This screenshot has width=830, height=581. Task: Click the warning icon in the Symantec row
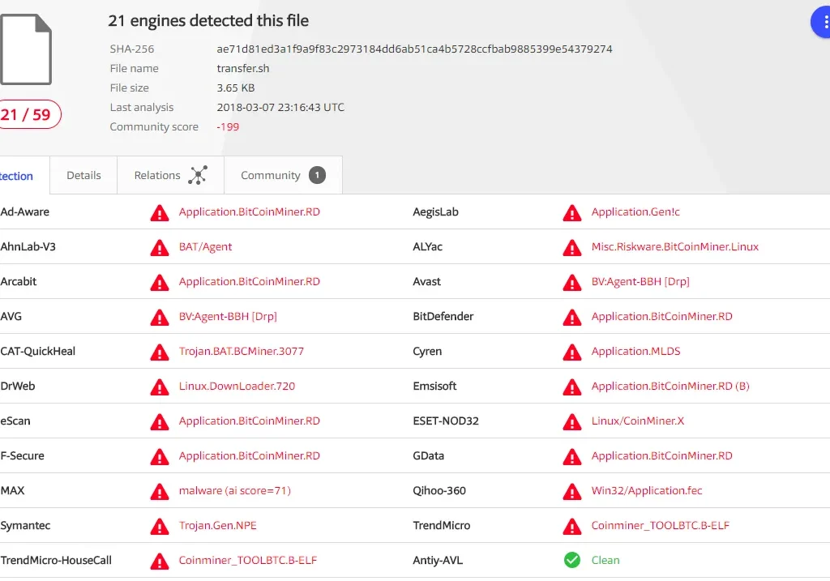coord(160,527)
